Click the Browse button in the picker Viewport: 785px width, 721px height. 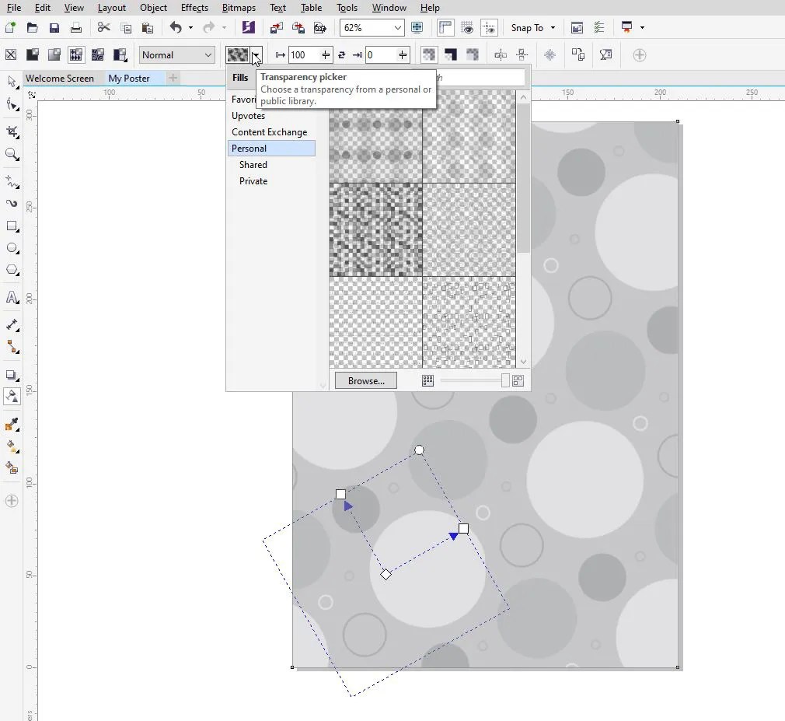[x=365, y=380]
